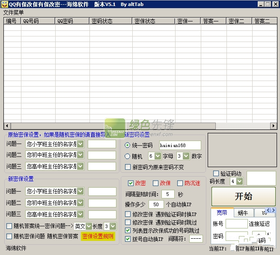Click the haimian168 password field
This screenshot has width=280, height=255.
pos(180,145)
